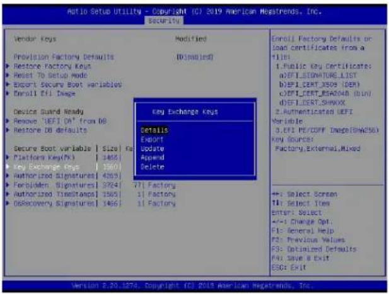Click Key Exchange Keys popup title

[x=185, y=112]
